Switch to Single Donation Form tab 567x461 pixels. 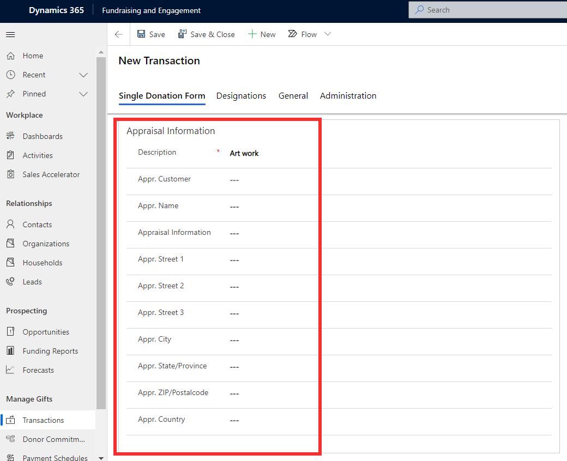click(x=162, y=96)
